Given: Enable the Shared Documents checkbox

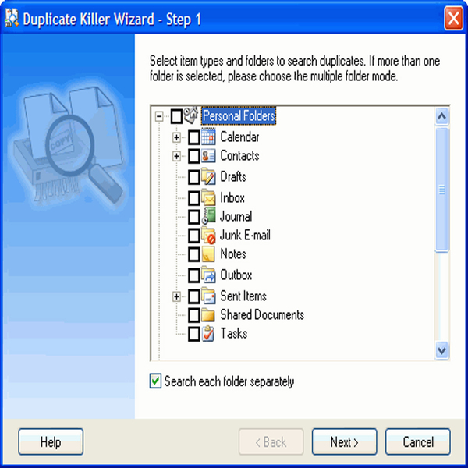Looking at the screenshot, I should click(194, 315).
